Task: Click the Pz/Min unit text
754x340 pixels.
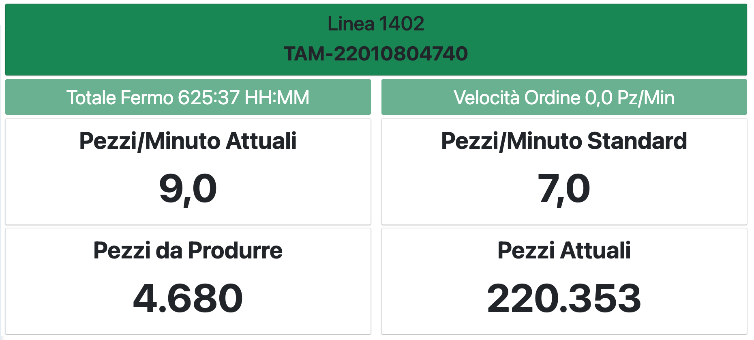Action: (x=646, y=98)
